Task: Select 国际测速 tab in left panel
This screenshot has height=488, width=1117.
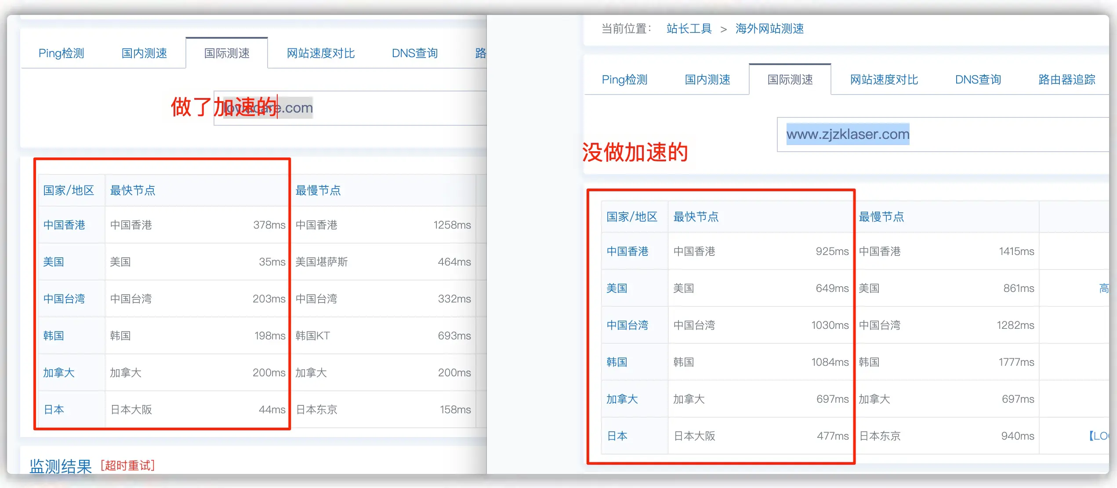Action: pyautogui.click(x=227, y=53)
